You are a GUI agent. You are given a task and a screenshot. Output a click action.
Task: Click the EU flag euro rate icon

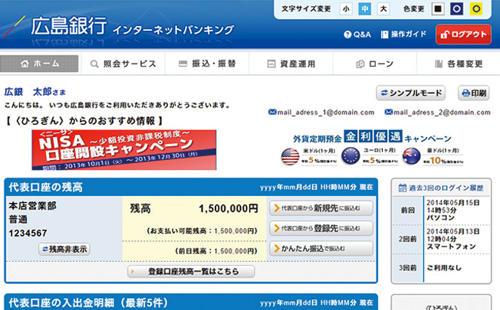(x=350, y=156)
